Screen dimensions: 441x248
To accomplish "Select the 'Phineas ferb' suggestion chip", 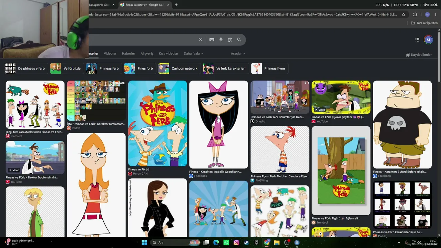I will [103, 69].
